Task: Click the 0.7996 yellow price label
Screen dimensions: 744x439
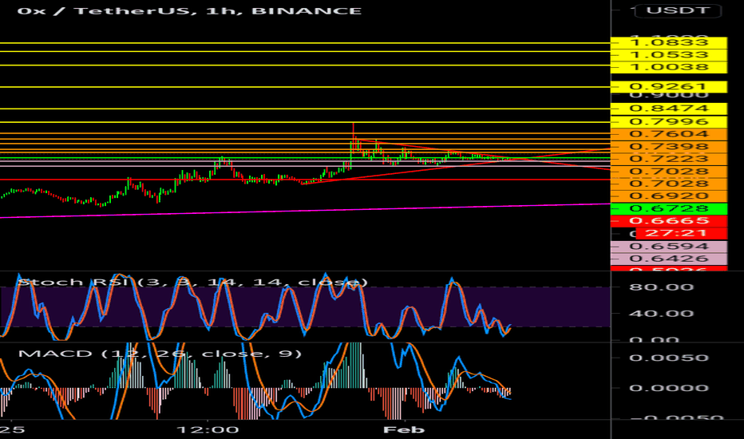Action: tap(668, 122)
